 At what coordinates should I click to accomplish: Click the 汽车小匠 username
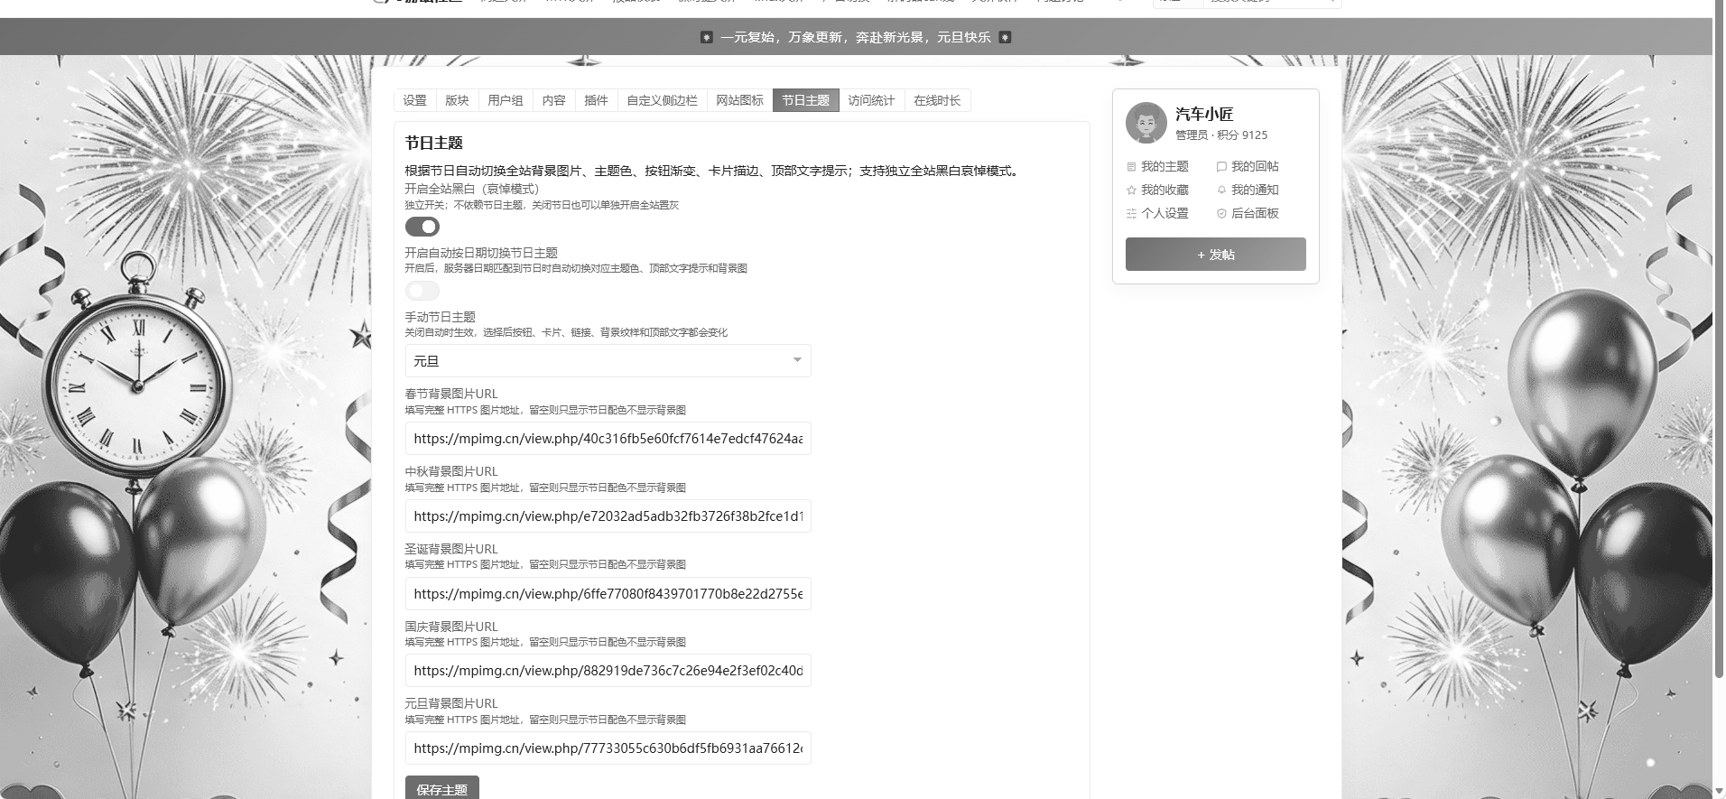[1204, 115]
